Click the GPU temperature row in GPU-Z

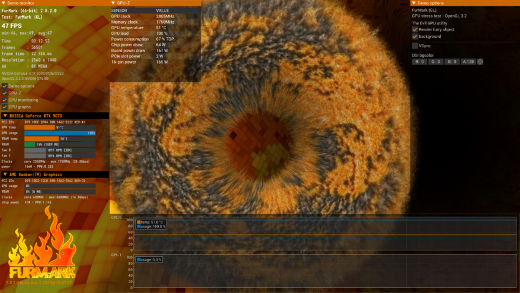point(155,27)
